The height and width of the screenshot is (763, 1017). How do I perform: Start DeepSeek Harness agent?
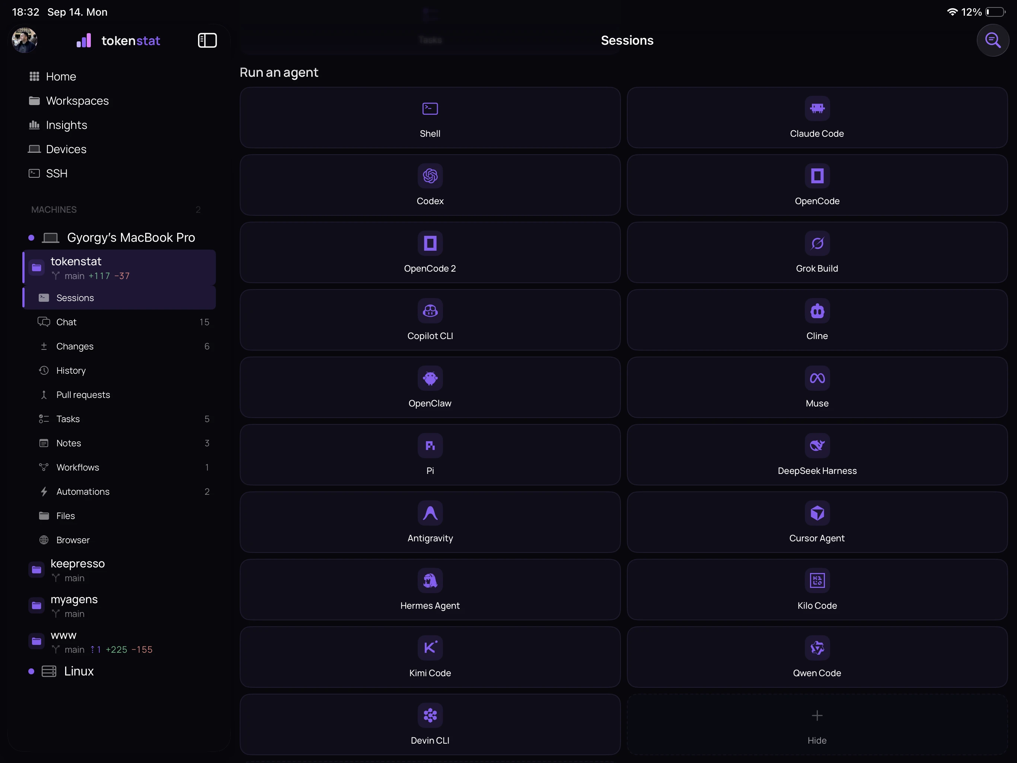click(817, 455)
